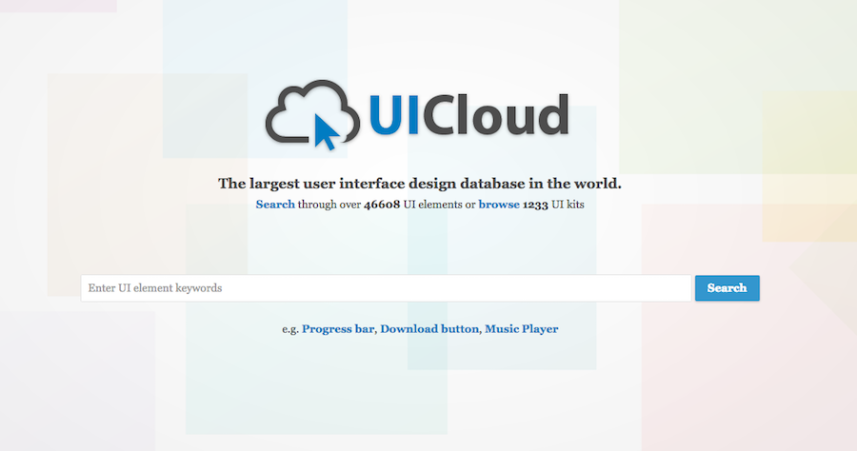857x451 pixels.
Task: Click the headline "The largest user interface design database"
Action: pyautogui.click(x=420, y=184)
